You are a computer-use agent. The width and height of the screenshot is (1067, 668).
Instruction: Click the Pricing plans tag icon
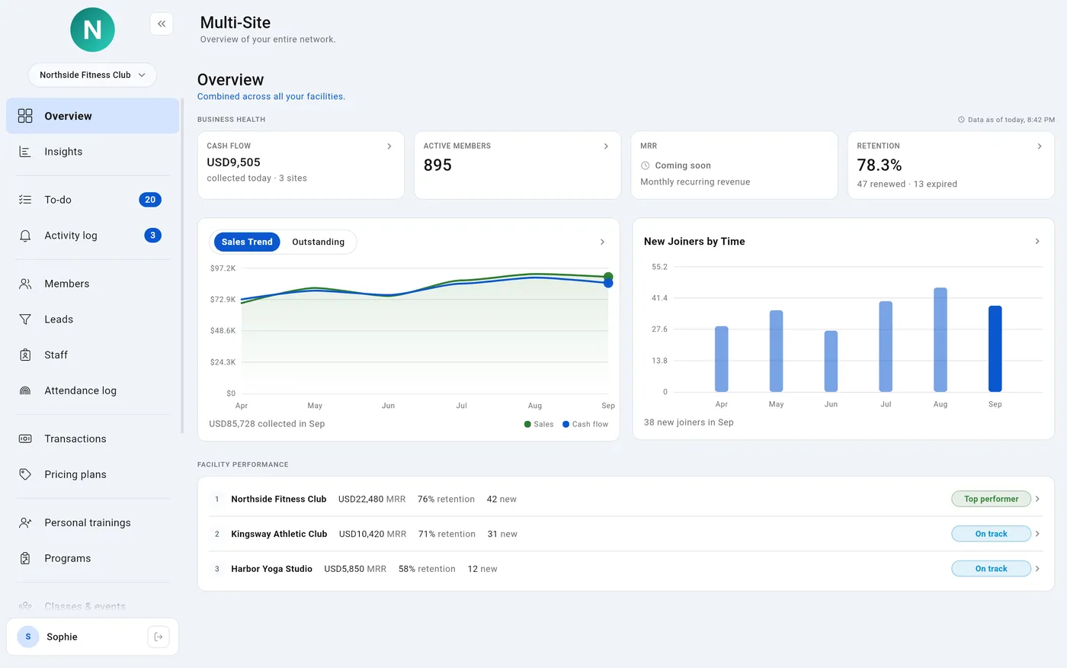[25, 474]
